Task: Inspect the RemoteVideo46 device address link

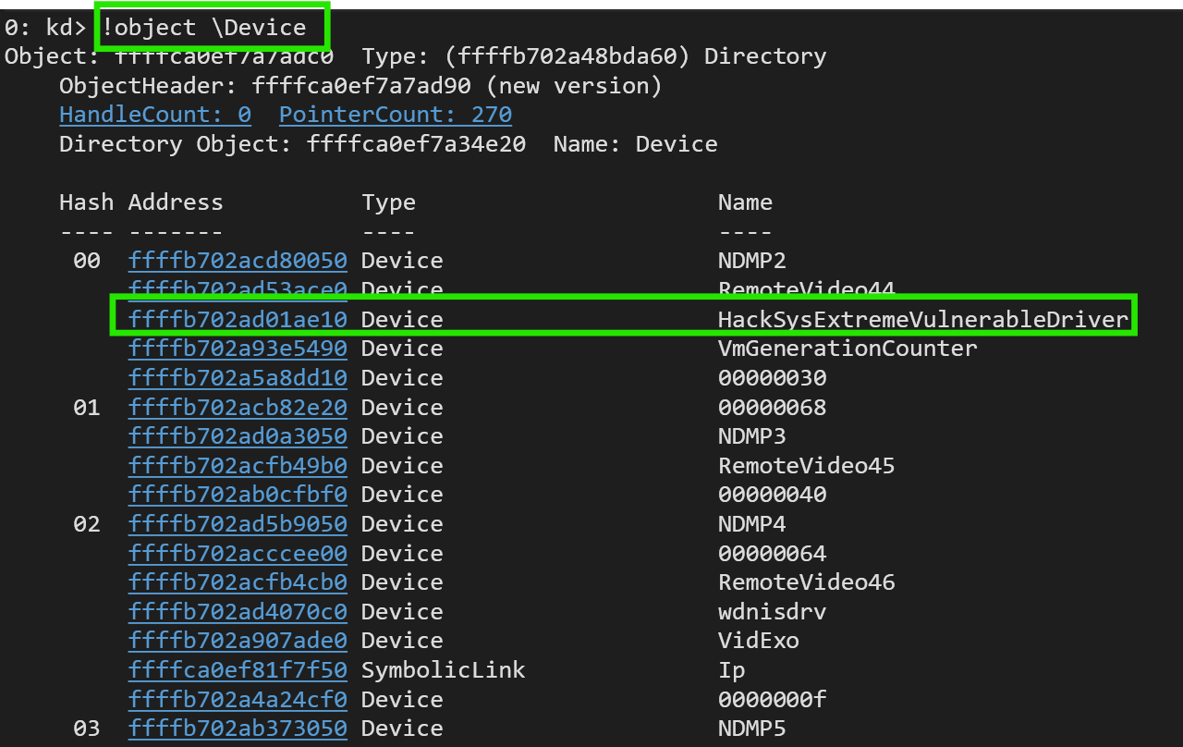Action: tap(238, 582)
